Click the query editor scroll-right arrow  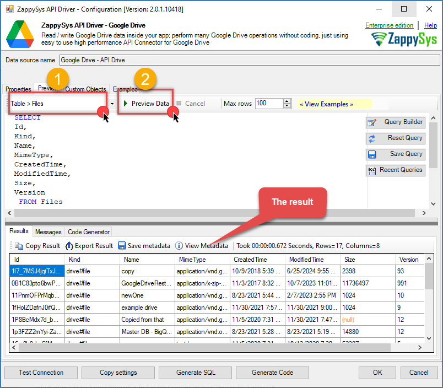pos(424,213)
